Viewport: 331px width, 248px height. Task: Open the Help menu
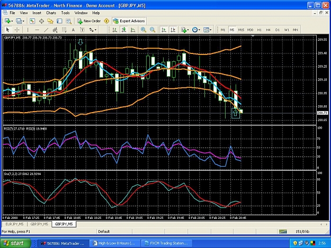click(96, 13)
